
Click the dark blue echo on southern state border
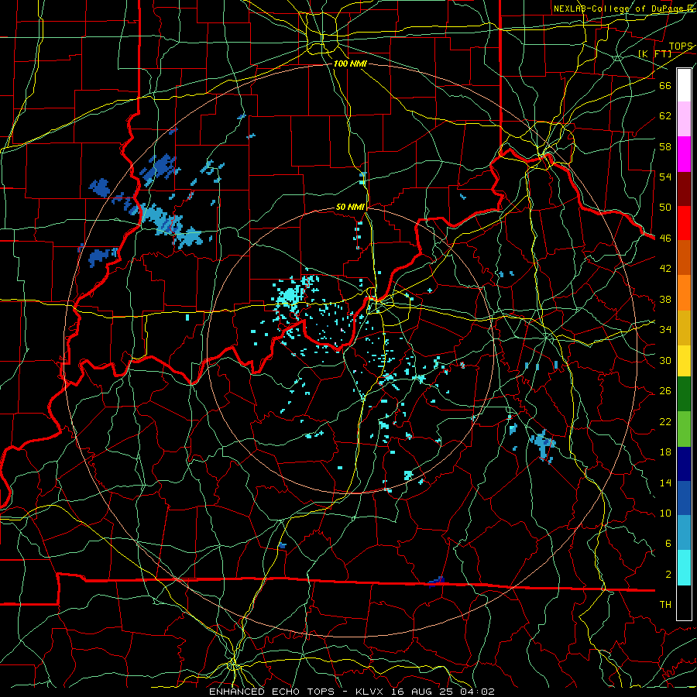[437, 582]
